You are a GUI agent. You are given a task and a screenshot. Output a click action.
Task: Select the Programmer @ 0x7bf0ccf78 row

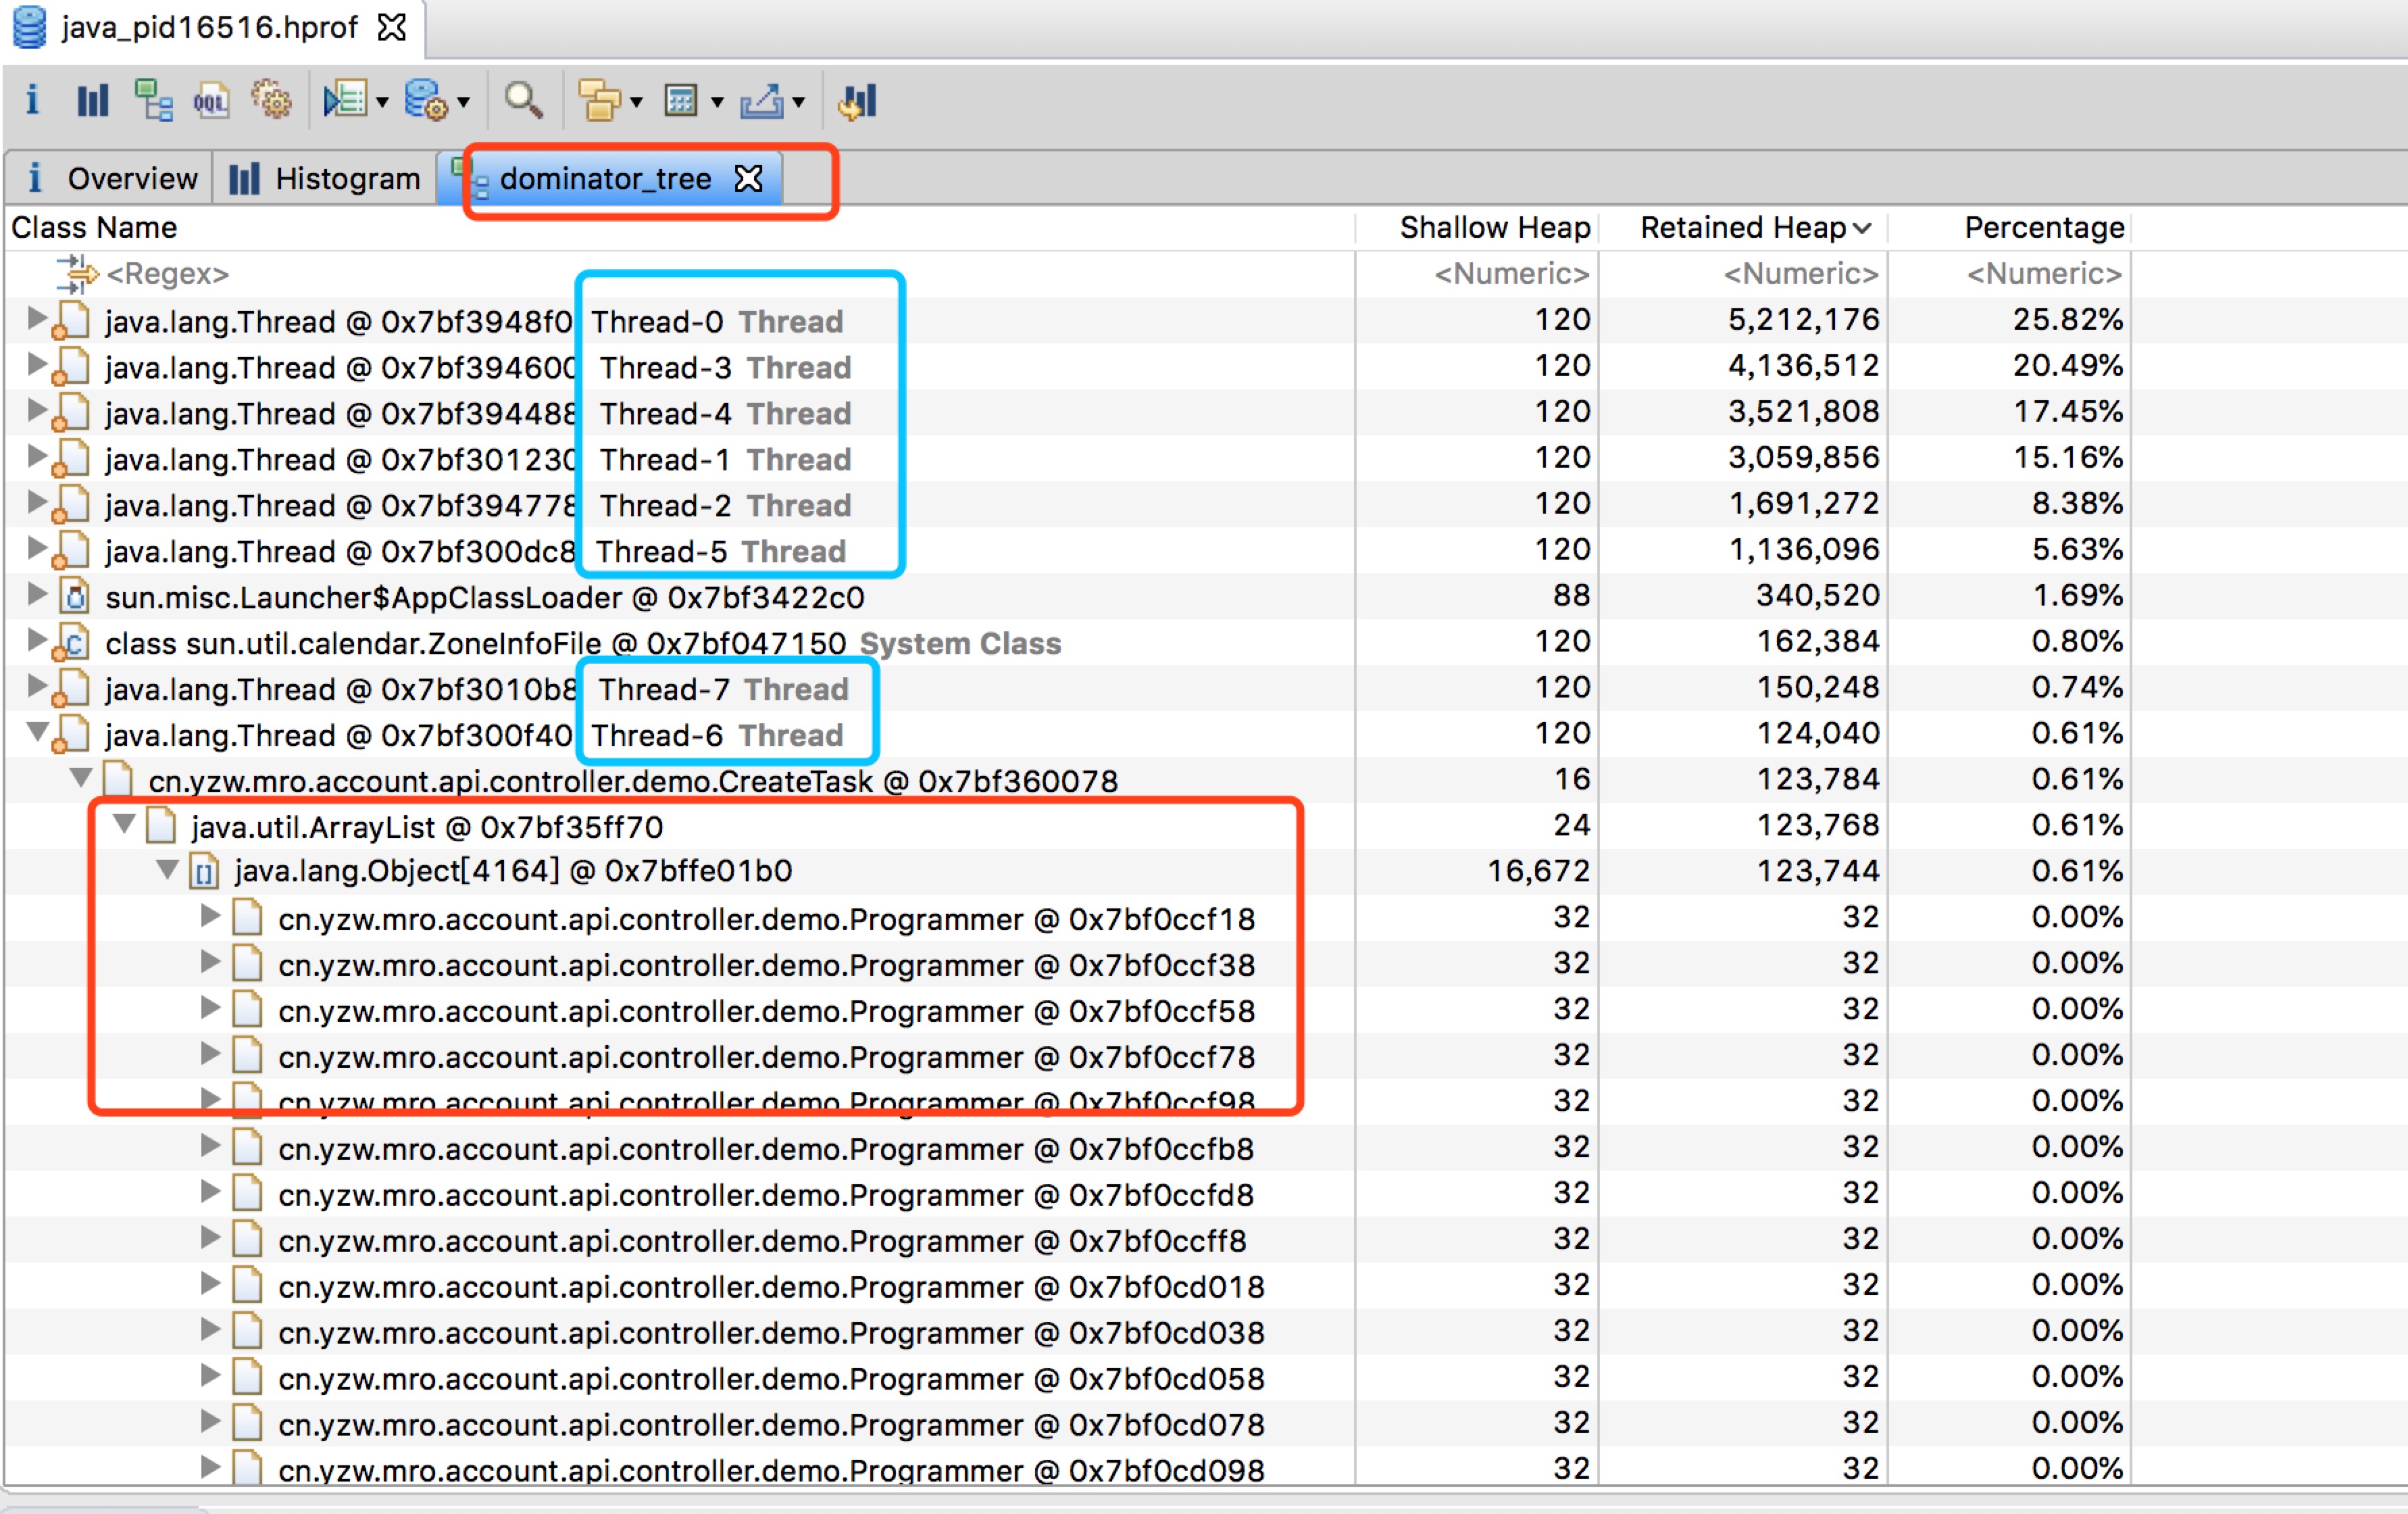point(766,1058)
